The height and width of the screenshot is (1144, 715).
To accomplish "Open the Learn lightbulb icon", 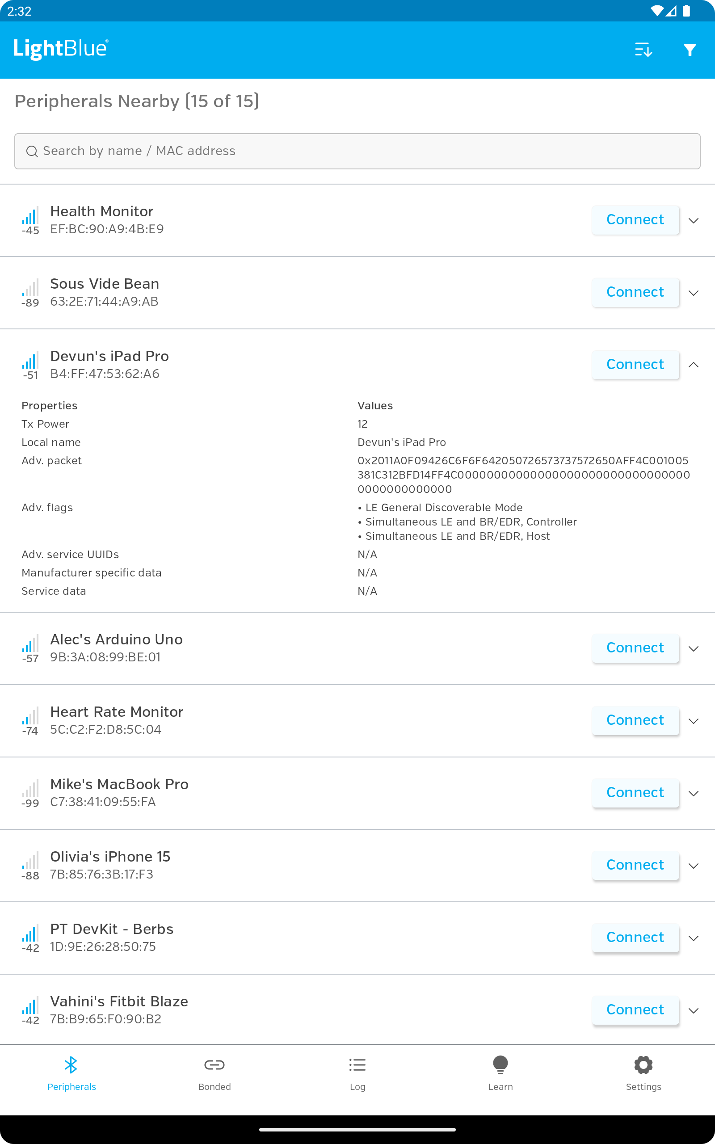I will (500, 1065).
